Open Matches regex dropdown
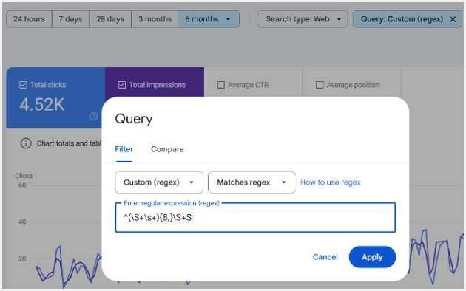 [x=251, y=182]
